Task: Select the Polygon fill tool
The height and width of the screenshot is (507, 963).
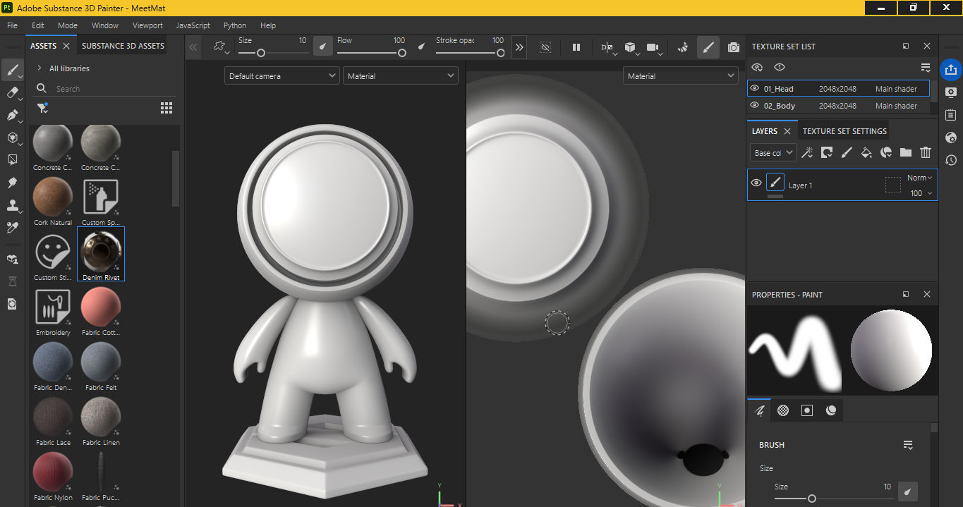Action: [12, 138]
